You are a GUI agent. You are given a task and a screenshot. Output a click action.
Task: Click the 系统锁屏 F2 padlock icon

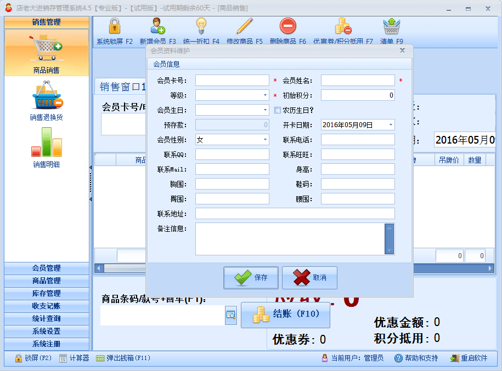coord(114,26)
